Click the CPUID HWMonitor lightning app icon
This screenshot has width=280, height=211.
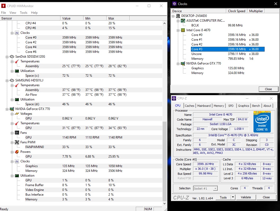pyautogui.click(x=3, y=6)
